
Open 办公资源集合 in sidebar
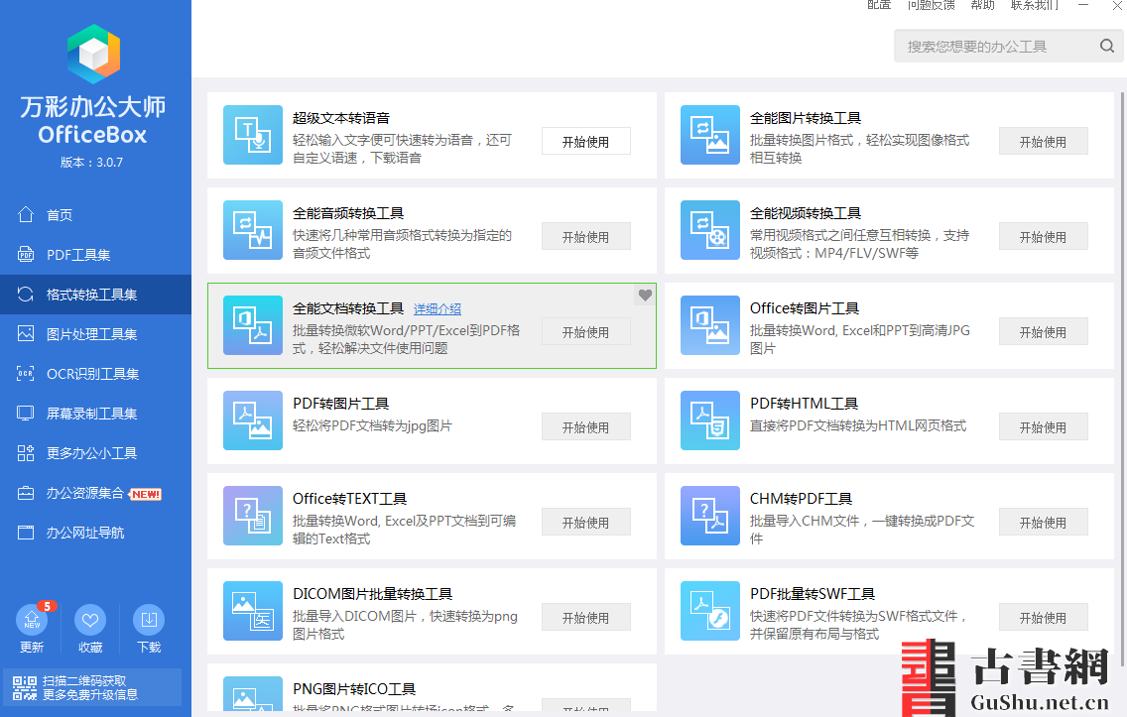[95, 493]
